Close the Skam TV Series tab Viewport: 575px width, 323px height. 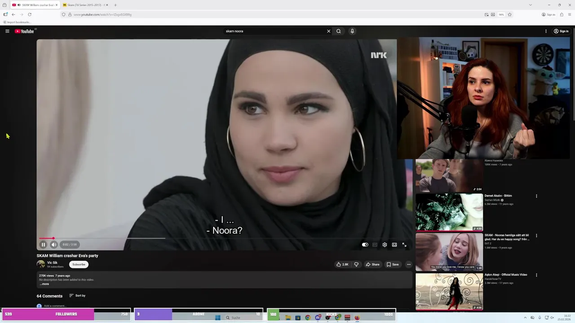107,5
